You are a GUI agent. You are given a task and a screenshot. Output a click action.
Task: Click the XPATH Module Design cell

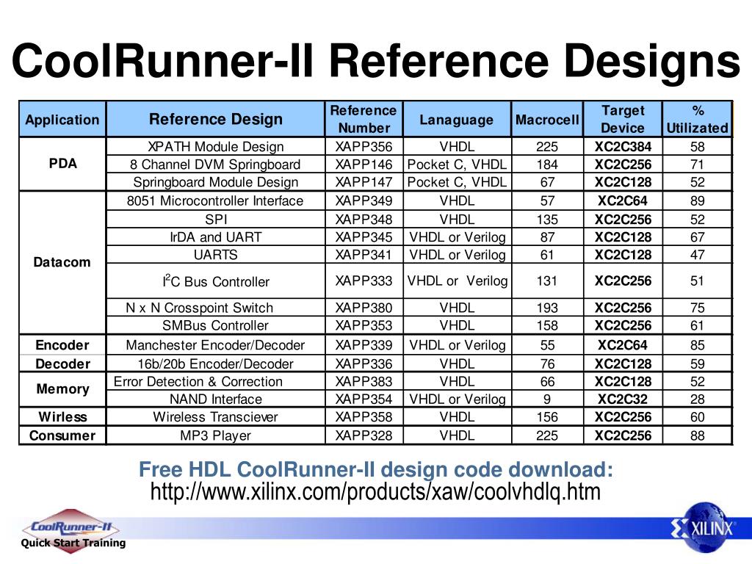(216, 146)
